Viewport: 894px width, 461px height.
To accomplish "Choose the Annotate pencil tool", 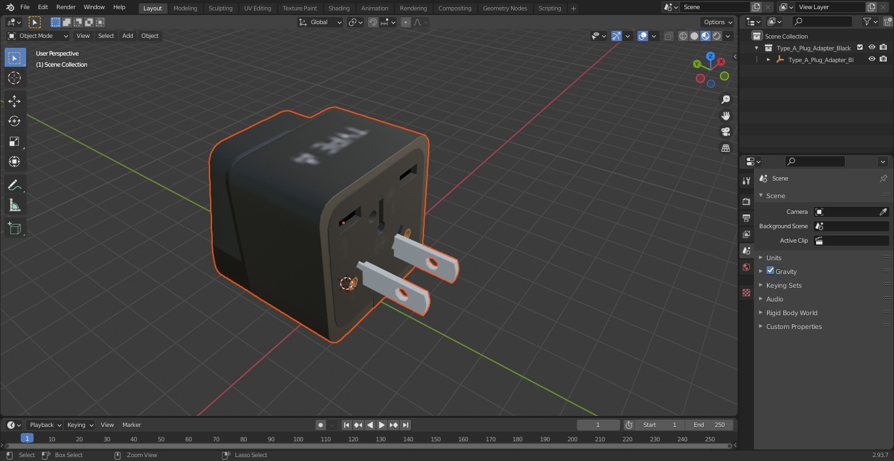I will [14, 185].
